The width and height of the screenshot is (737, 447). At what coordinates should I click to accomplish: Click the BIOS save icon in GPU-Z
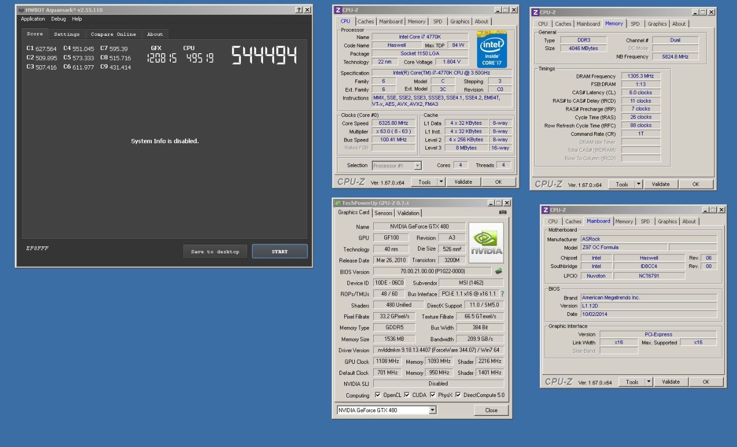click(499, 271)
